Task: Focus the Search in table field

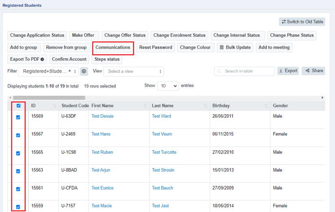Action: (244, 71)
